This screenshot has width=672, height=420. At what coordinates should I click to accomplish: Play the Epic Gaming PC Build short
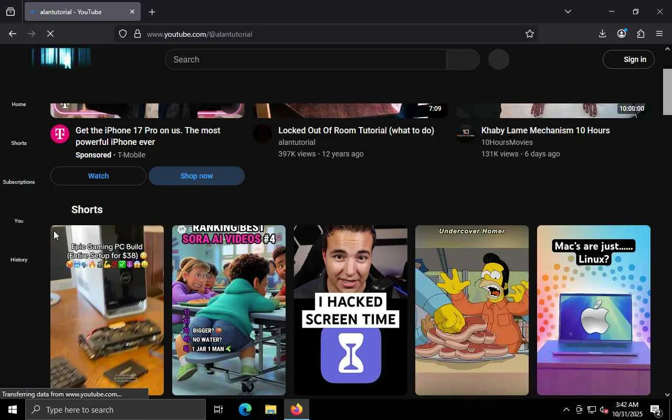(x=107, y=310)
